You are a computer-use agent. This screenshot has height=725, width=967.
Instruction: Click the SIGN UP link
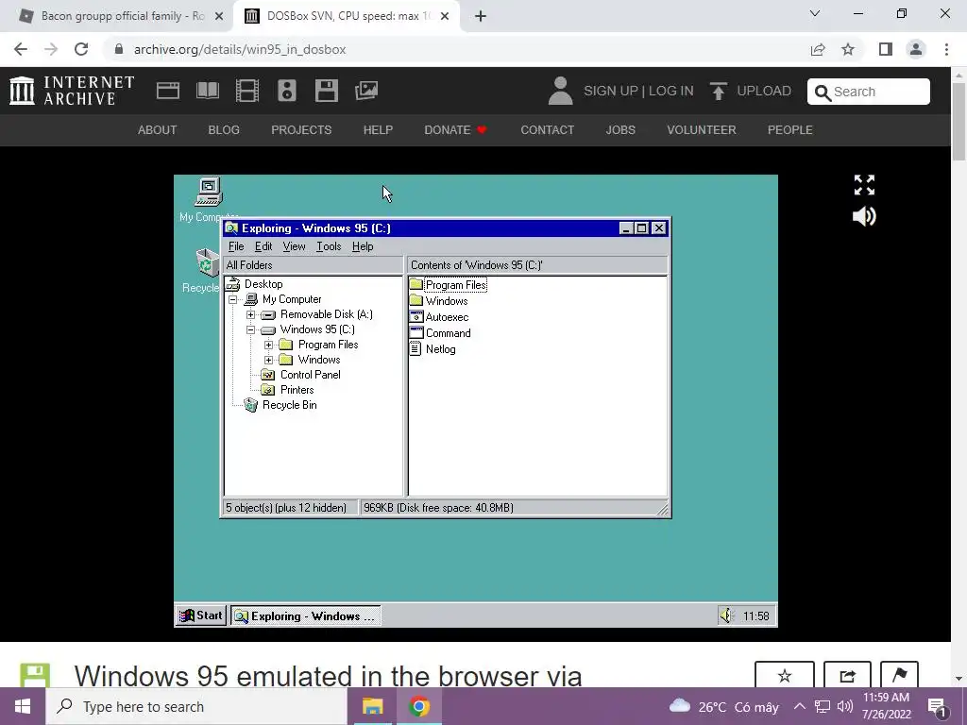[x=611, y=92]
